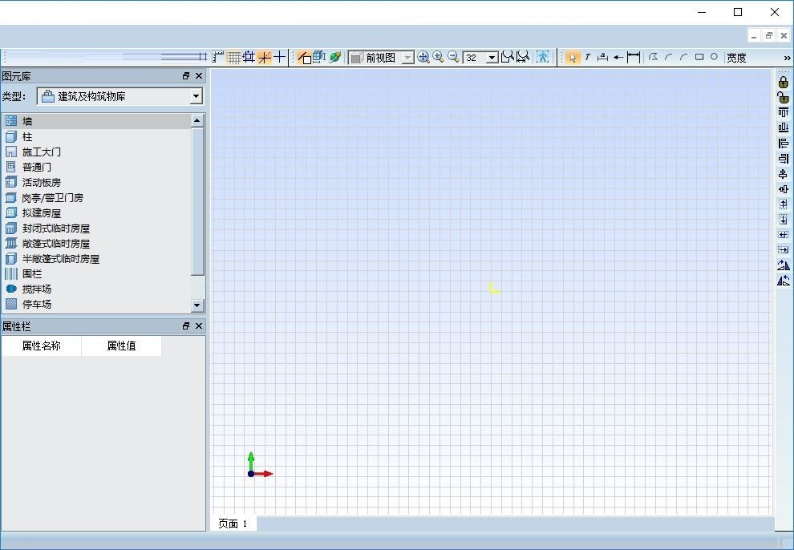Click the center horizontally distribute icon
Viewport: 794px width, 550px height.
(784, 188)
